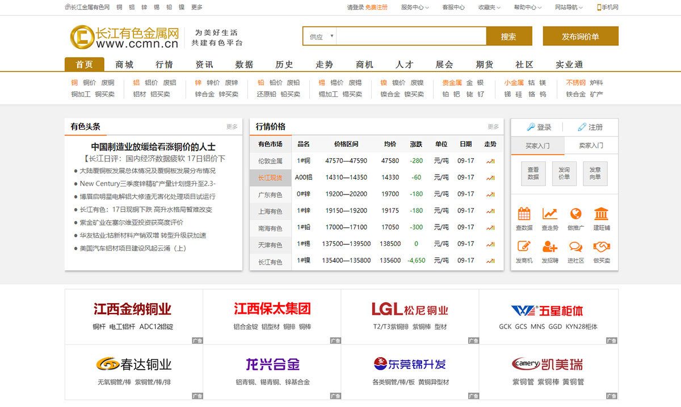
Task: Open the 五星柜体 ad logo
Action: 547,311
